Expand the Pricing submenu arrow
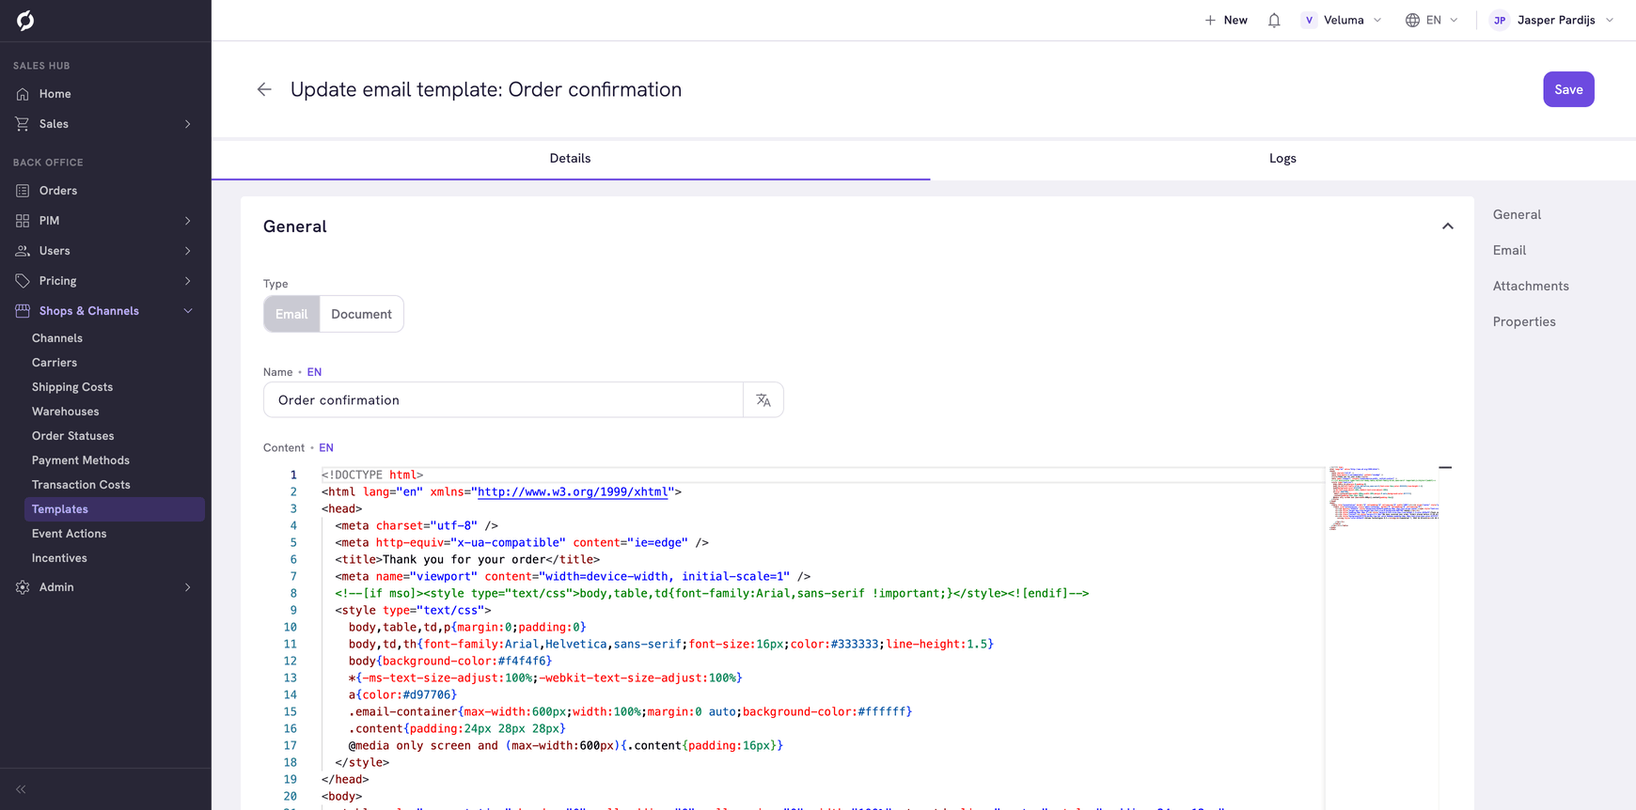 [x=188, y=281]
